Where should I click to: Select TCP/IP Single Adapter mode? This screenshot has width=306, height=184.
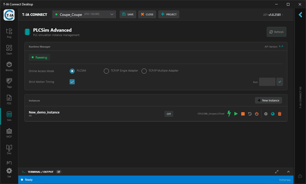(106, 71)
